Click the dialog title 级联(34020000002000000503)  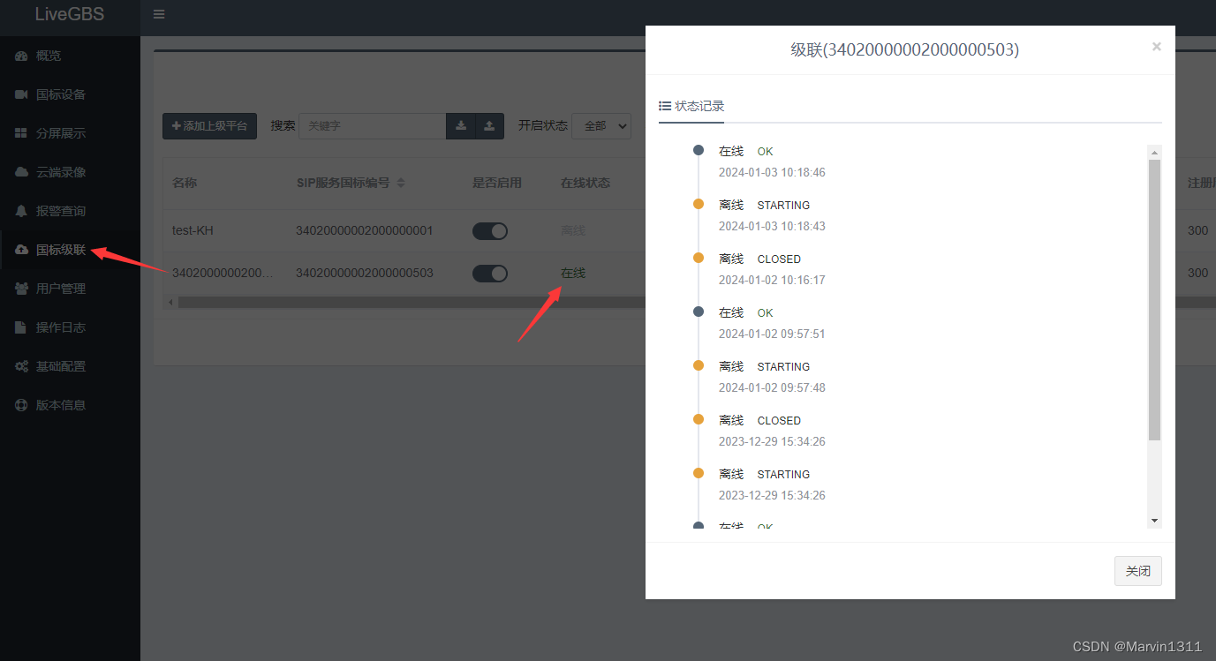(x=904, y=50)
